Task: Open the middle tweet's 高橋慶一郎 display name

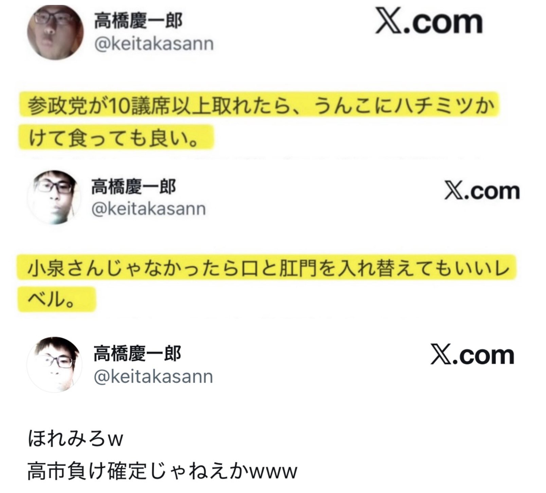Action: point(133,186)
